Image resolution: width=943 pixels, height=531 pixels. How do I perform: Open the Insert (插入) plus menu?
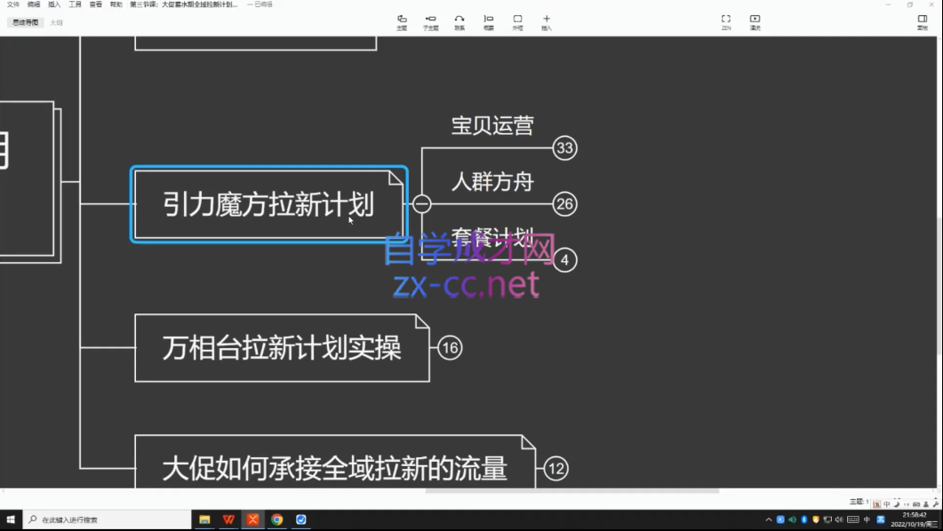(546, 22)
